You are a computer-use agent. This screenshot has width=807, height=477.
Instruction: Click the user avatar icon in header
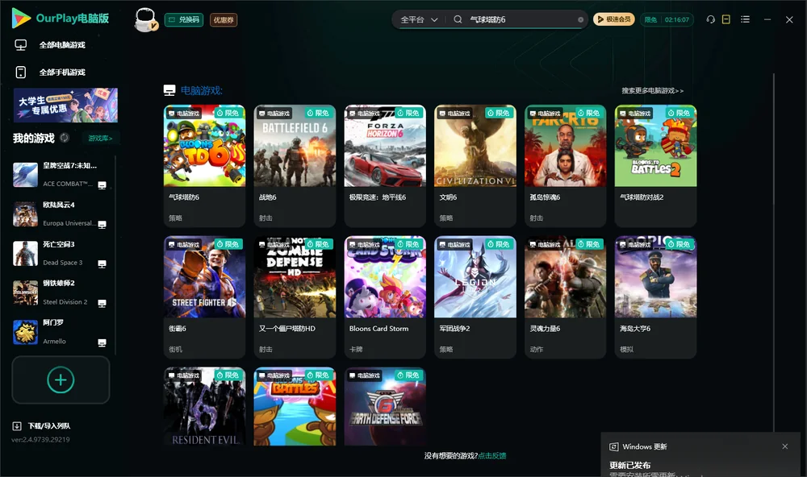[x=145, y=19]
